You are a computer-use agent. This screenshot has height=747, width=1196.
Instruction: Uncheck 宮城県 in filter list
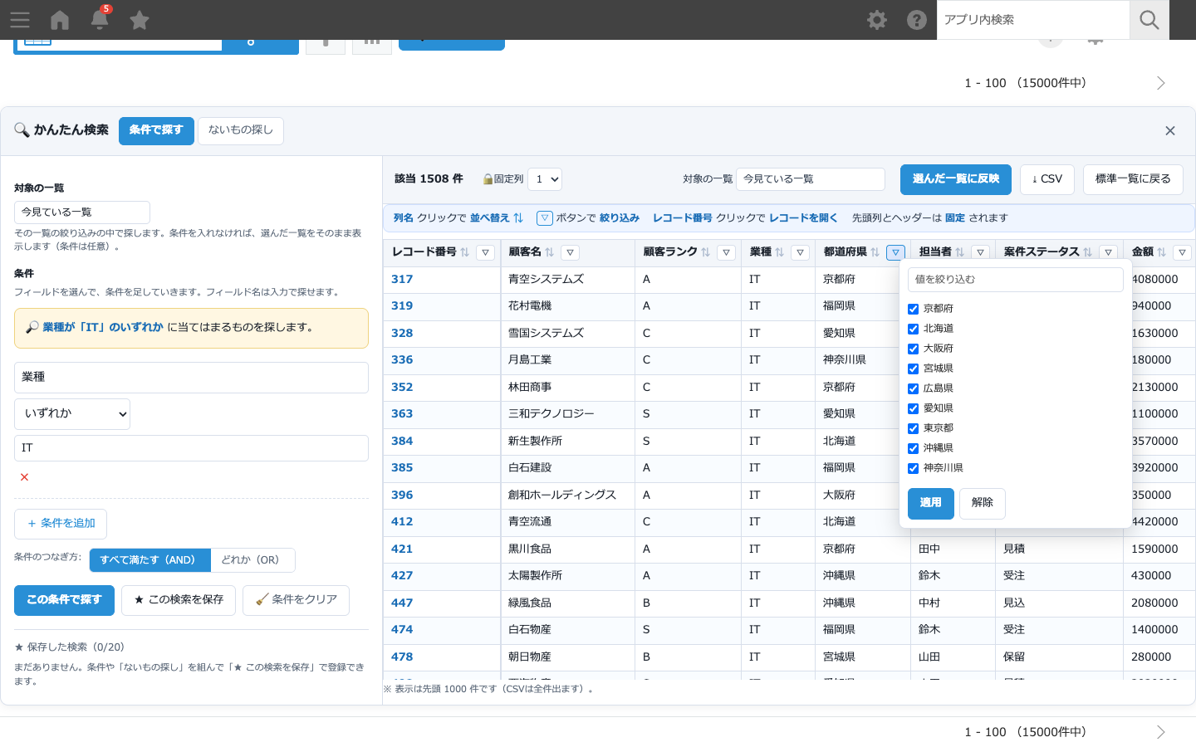tap(913, 369)
